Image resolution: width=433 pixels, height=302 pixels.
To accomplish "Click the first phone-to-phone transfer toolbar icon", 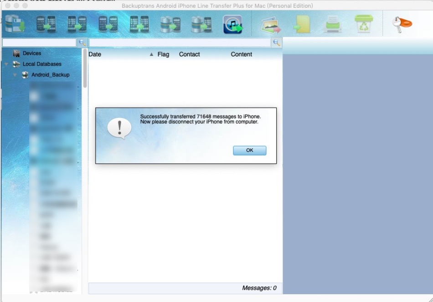I will 46,24.
